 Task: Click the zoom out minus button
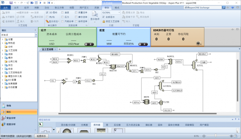[204, 136]
